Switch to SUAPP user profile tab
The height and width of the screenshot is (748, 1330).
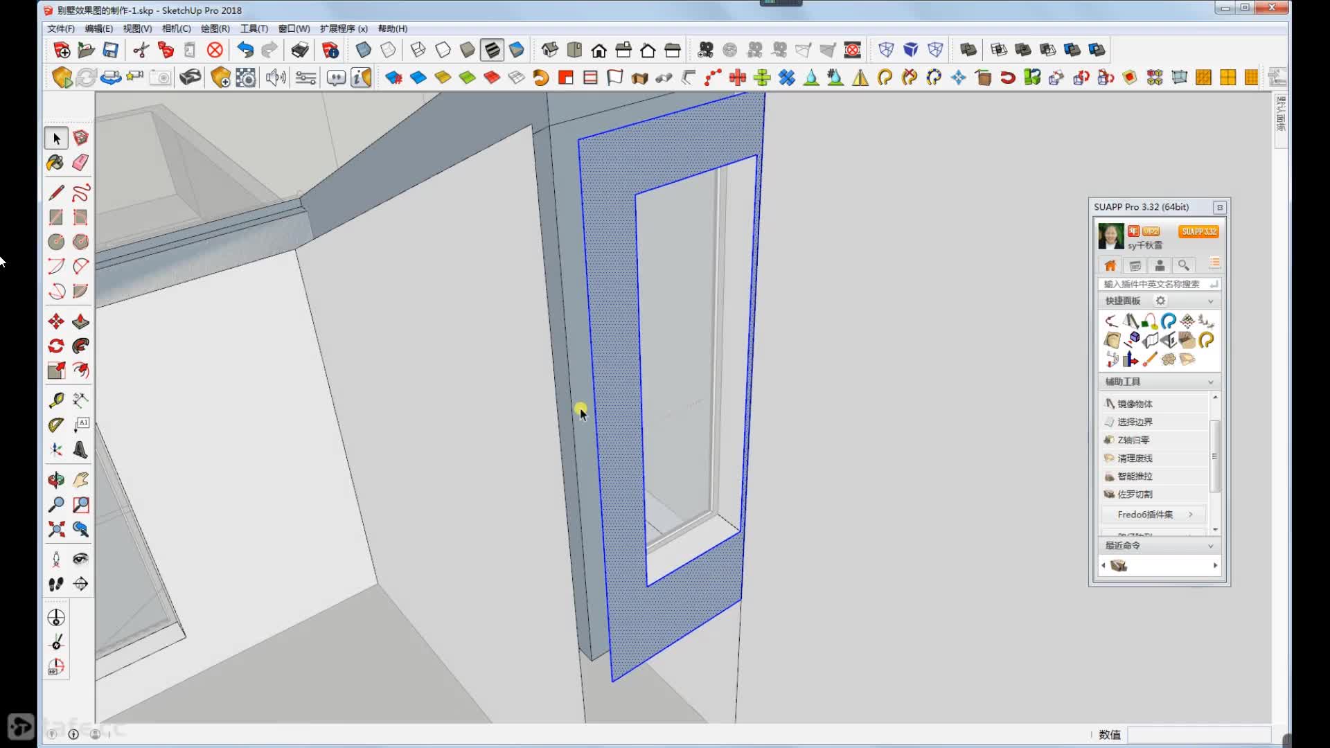click(x=1160, y=266)
